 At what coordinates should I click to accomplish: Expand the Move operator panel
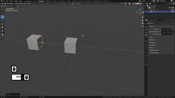pos(13,94)
